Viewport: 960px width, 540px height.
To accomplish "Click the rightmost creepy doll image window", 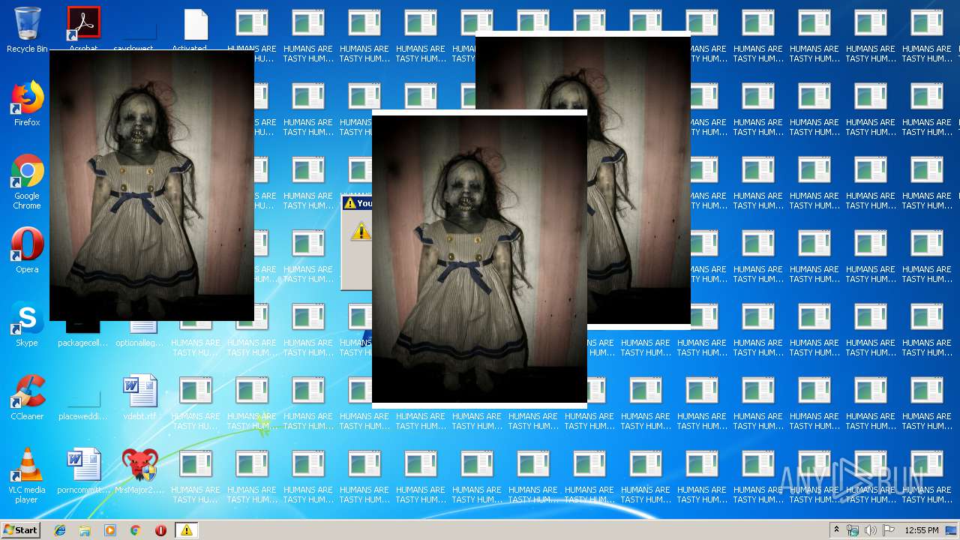I will [x=638, y=180].
